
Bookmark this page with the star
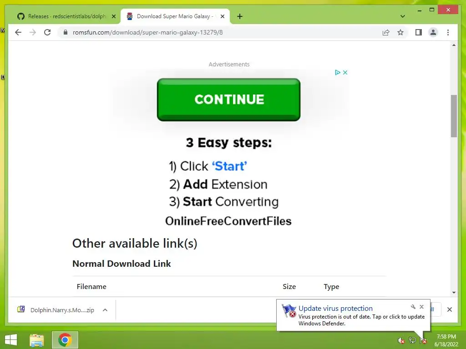400,32
